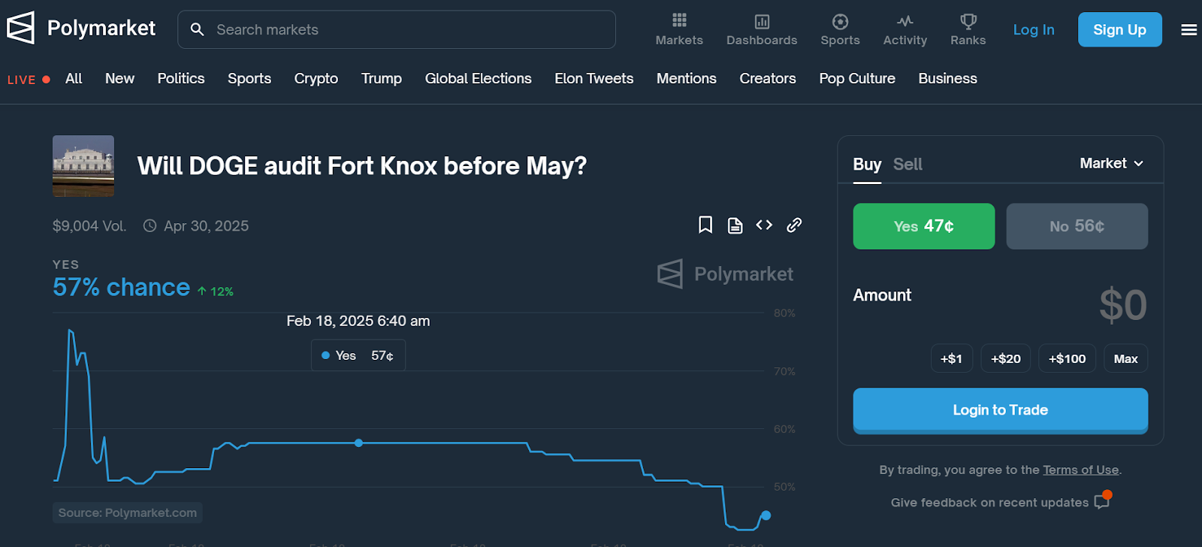Click the Log In link
Viewport: 1202px width, 547px height.
[x=1034, y=29]
